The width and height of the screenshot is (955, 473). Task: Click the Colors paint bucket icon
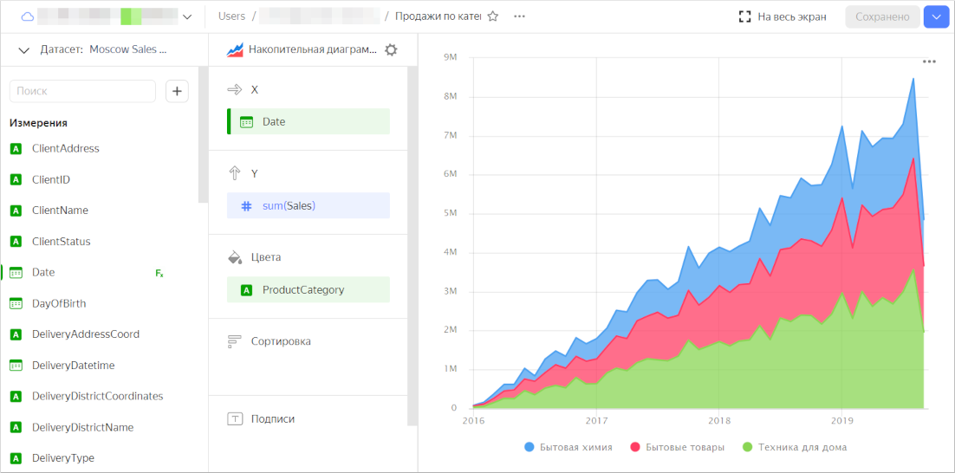pos(234,257)
